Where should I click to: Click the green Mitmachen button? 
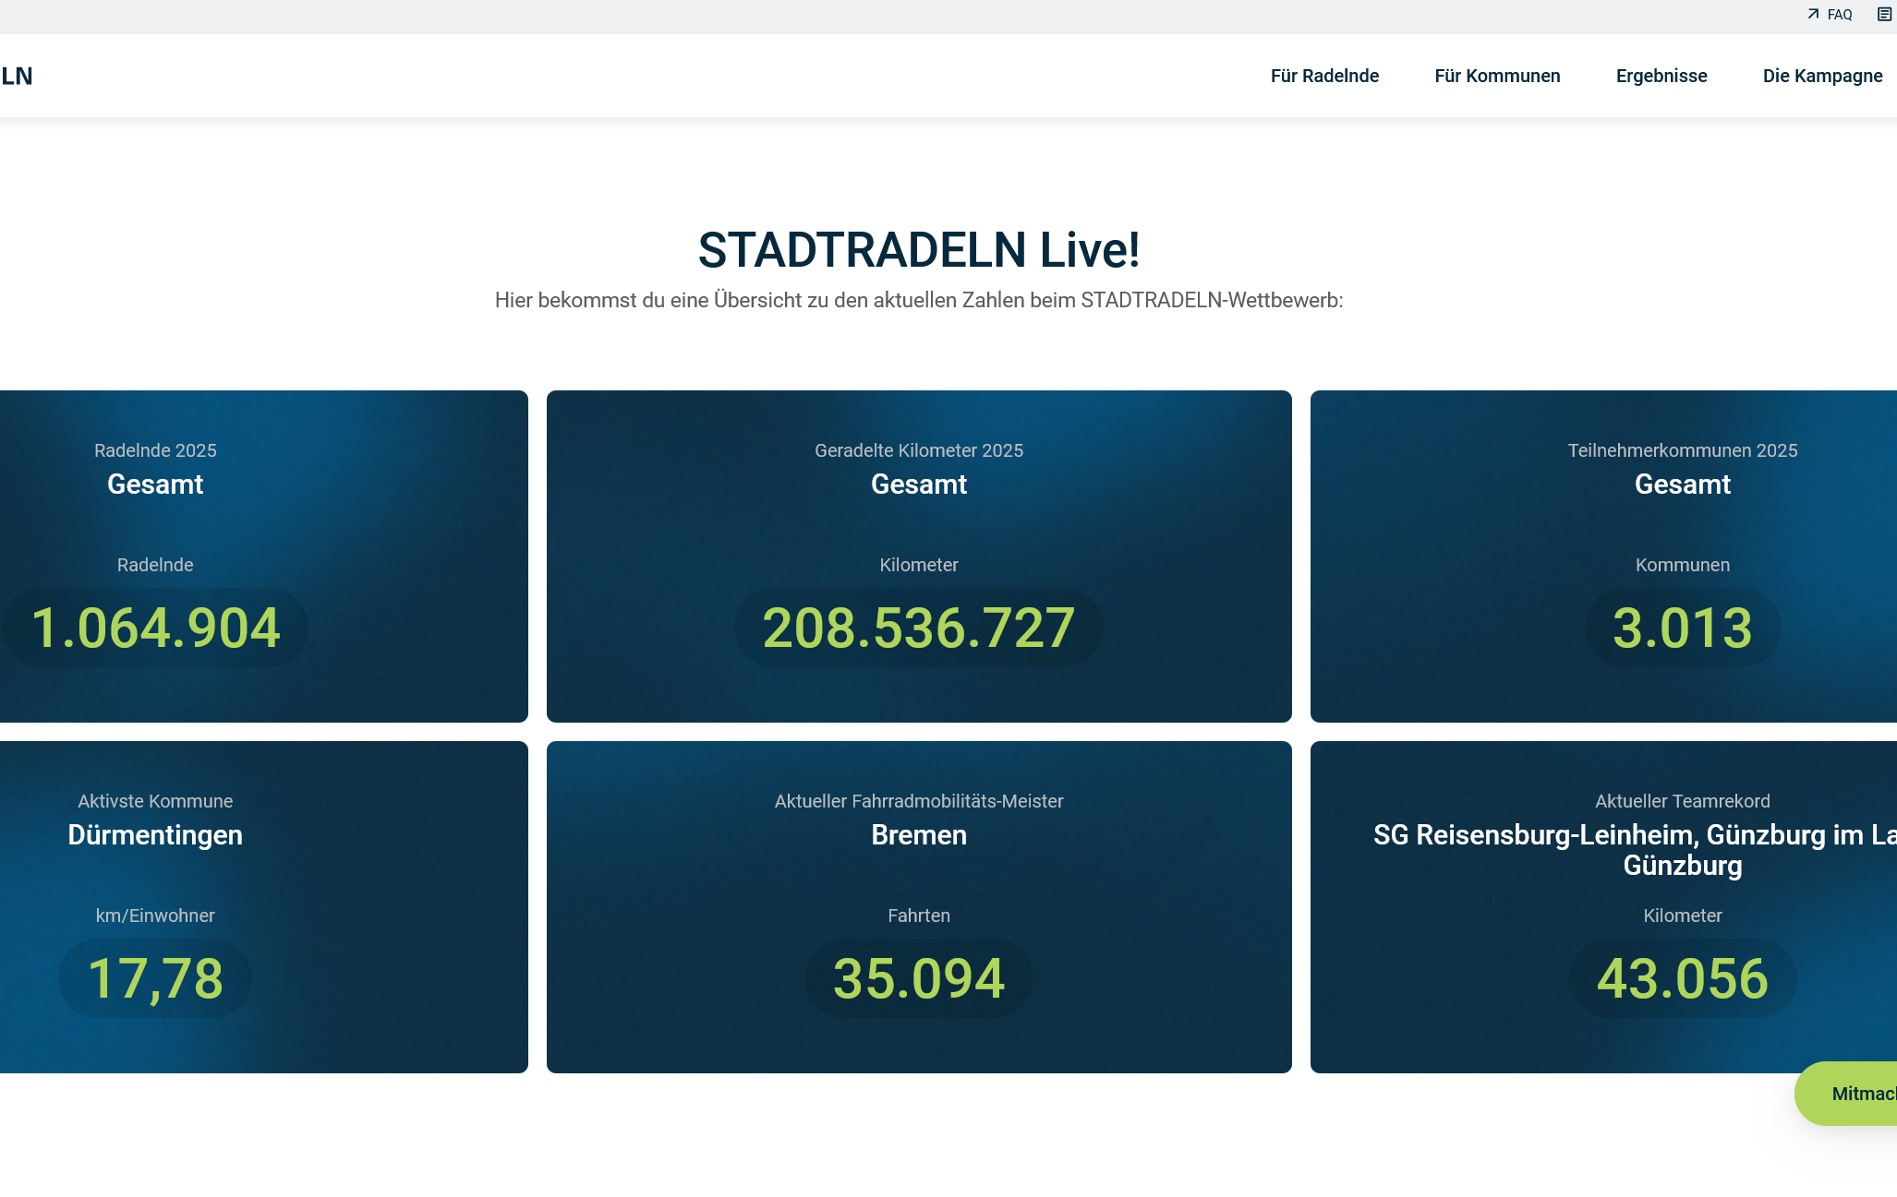pos(1845,1094)
